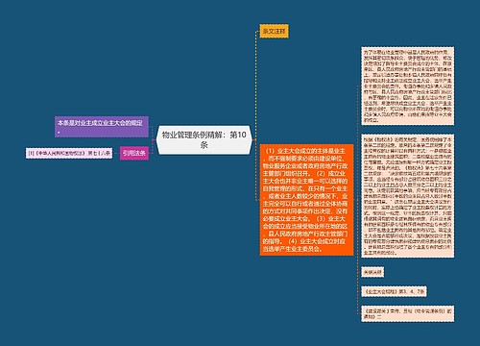Click the upper beige text box at top right
The image size is (480, 346).
click(407, 86)
